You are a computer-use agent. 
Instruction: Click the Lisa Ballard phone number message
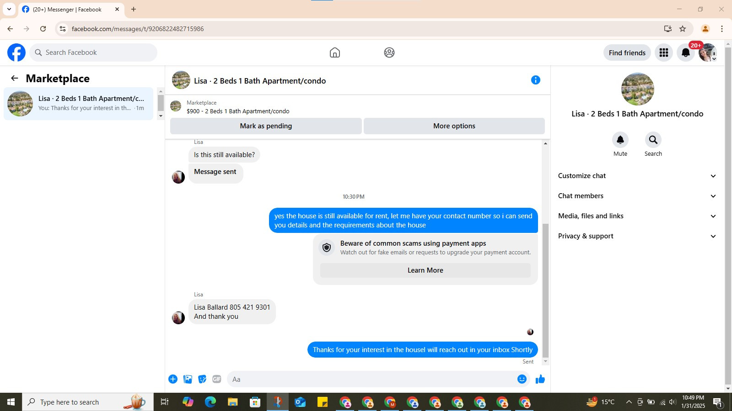click(x=232, y=312)
